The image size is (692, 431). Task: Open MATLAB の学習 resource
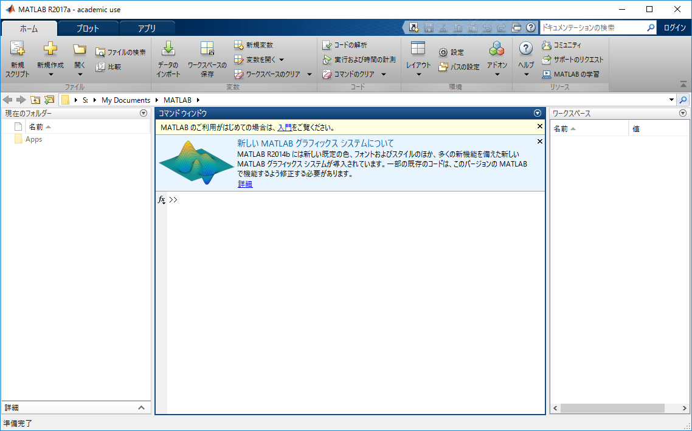pos(570,74)
